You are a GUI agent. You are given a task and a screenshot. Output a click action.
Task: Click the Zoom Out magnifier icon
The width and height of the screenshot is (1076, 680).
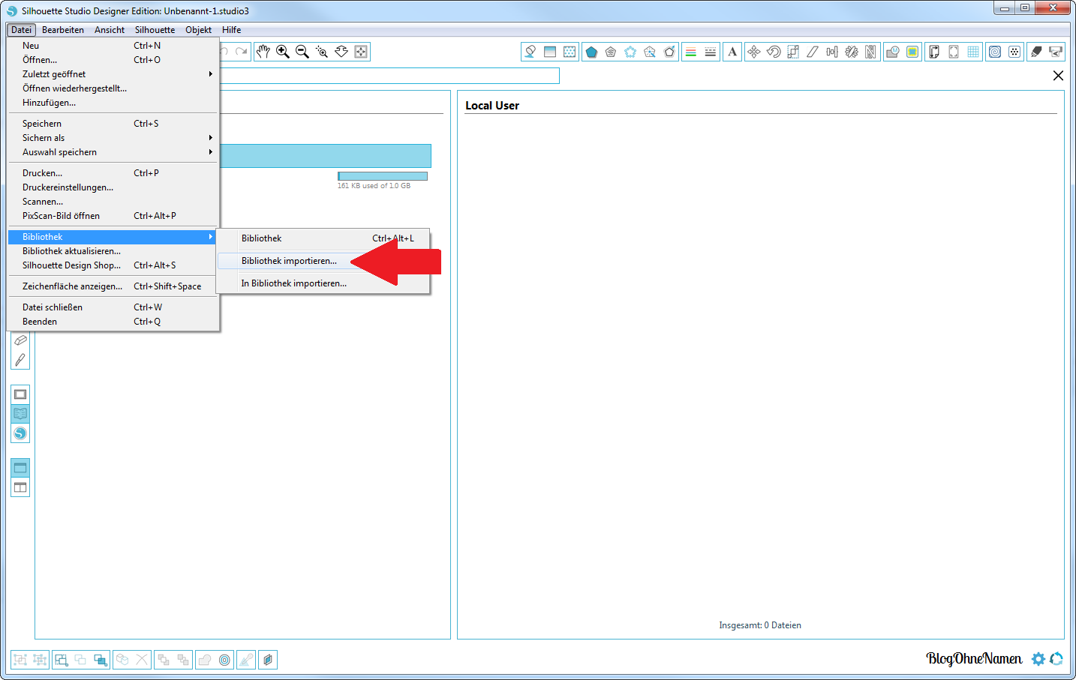[302, 52]
